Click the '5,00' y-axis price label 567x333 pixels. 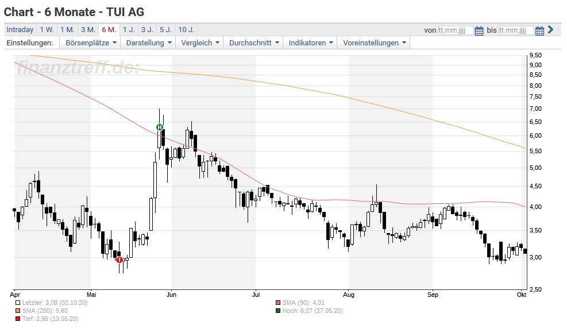[535, 168]
